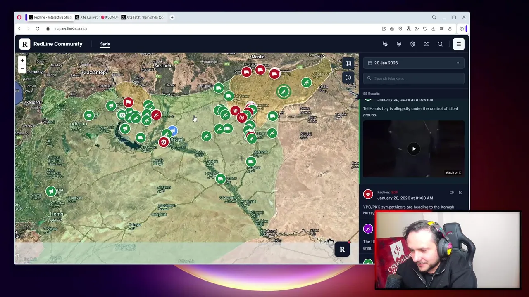Image resolution: width=529 pixels, height=297 pixels.
Task: Play the Tel Hamis video
Action: [414, 149]
